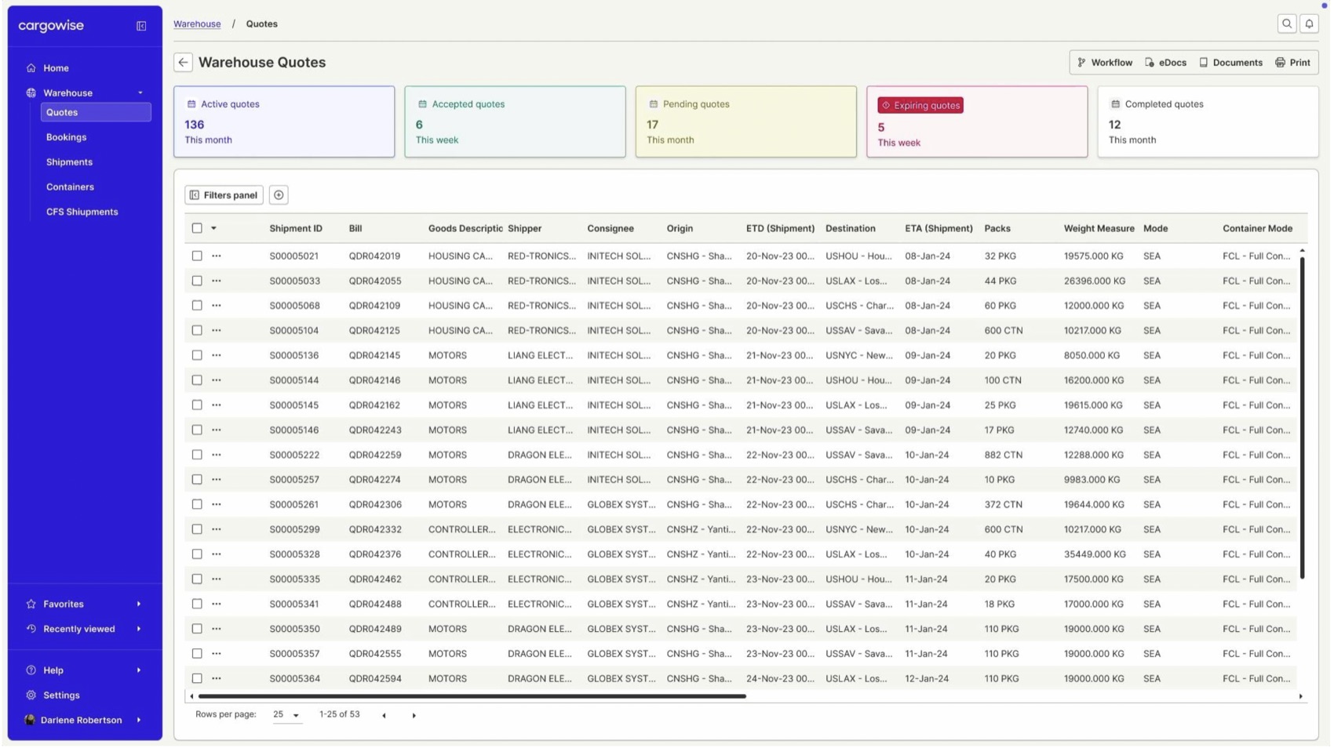The width and height of the screenshot is (1334, 748).
Task: Open the Filters panel button
Action: (x=224, y=195)
